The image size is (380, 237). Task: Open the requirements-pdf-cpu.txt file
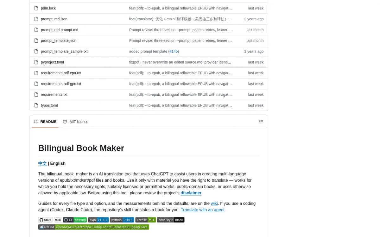61,73
